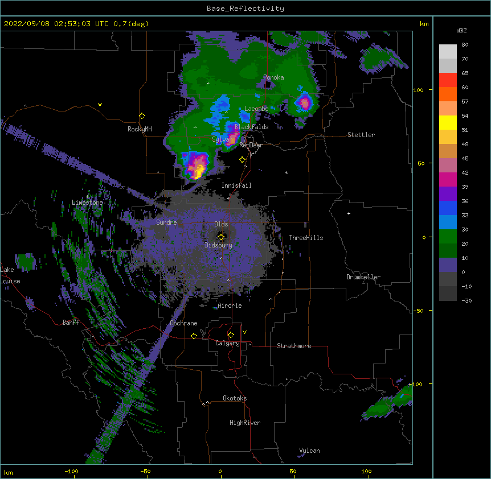
Task: Click the yellow V marker near Calgary
Action: (244, 332)
